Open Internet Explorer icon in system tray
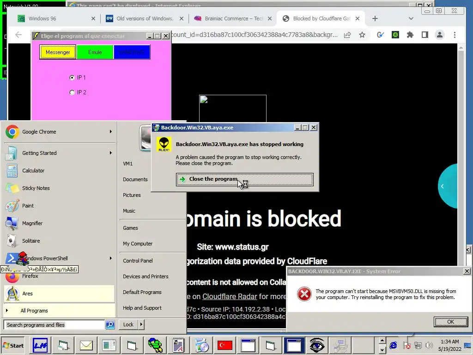The width and height of the screenshot is (473, 355). (394, 345)
